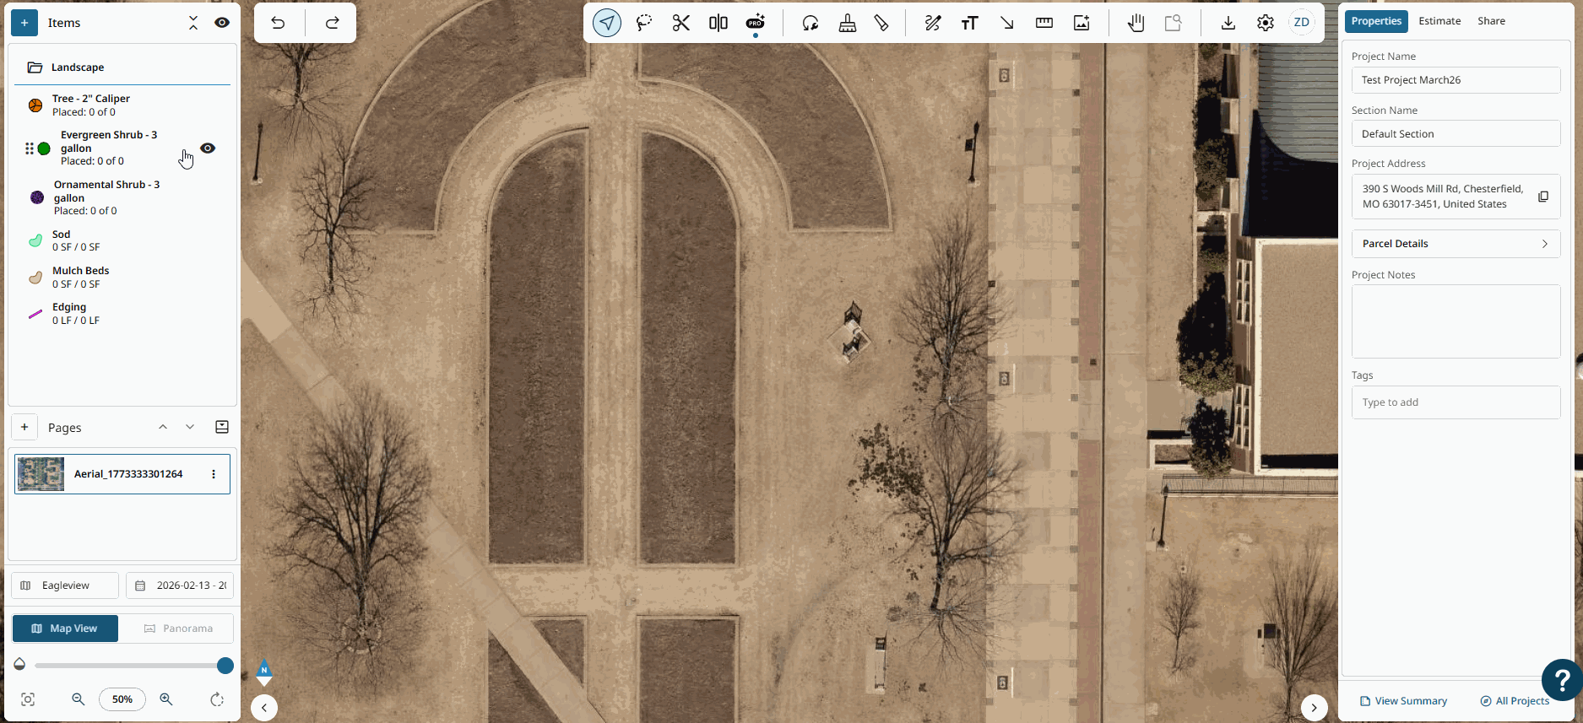
Task: Edit the Project Name field
Action: point(1456,80)
